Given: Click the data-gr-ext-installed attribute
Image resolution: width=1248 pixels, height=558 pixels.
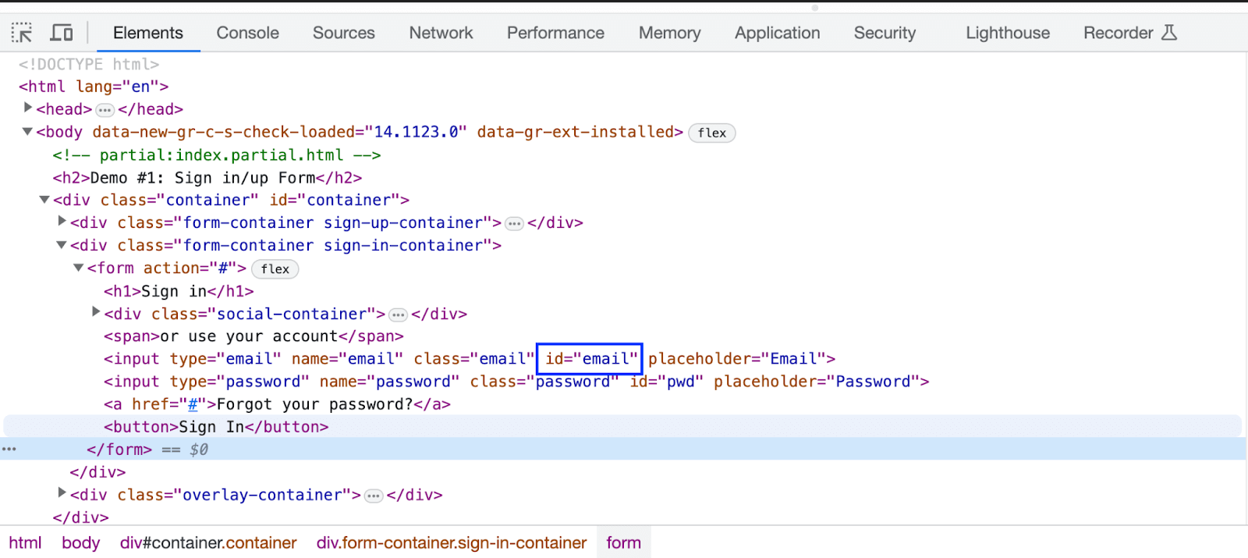Looking at the screenshot, I should tap(576, 132).
